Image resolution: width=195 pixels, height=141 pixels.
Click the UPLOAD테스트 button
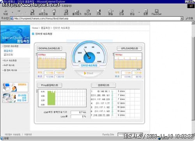pyautogui.click(x=129, y=49)
